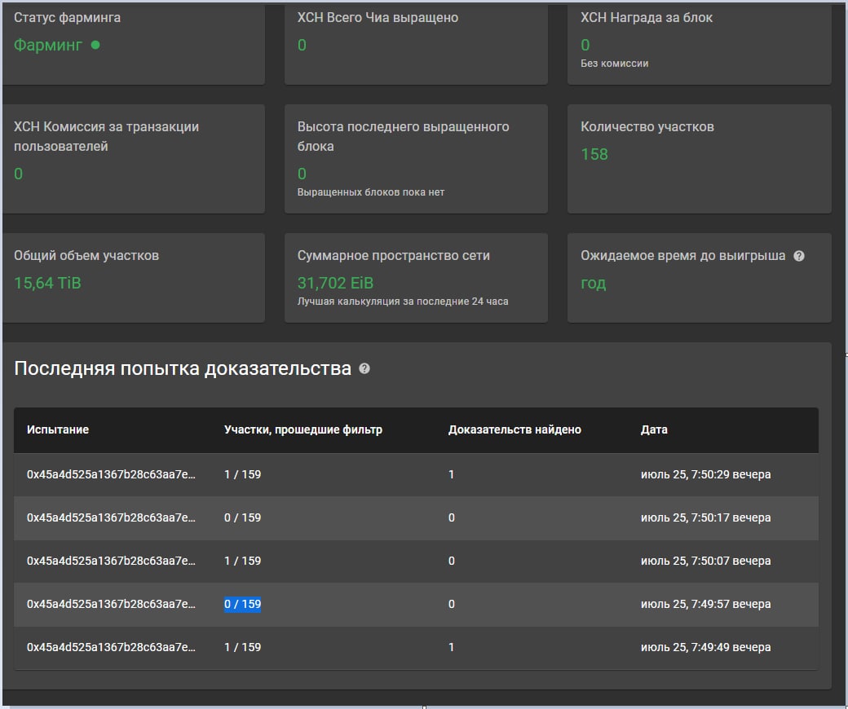Click help icon next to 'Ожидаемое время до выигрыша'

(x=799, y=256)
